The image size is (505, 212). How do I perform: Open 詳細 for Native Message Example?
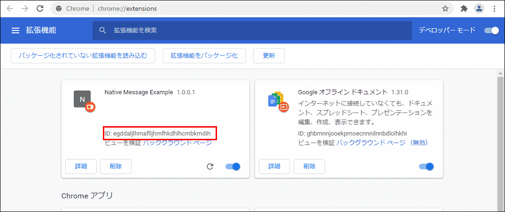click(x=81, y=167)
